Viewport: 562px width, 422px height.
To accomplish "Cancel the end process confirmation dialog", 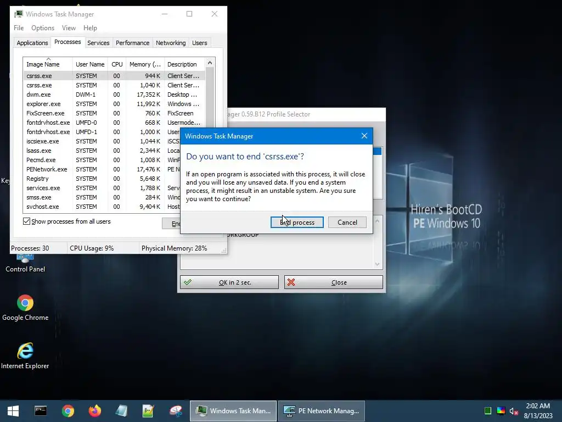I will point(347,223).
